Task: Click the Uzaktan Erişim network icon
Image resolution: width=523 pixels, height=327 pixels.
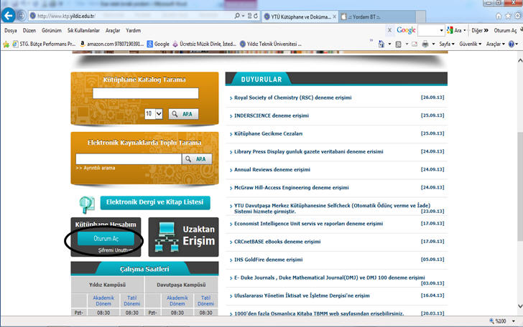Action: (165, 237)
